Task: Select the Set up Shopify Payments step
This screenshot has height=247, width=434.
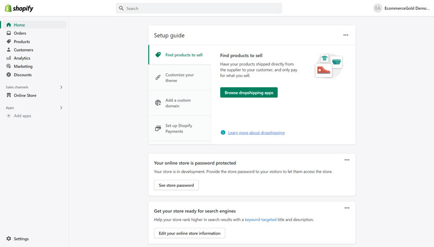Action: click(180, 128)
